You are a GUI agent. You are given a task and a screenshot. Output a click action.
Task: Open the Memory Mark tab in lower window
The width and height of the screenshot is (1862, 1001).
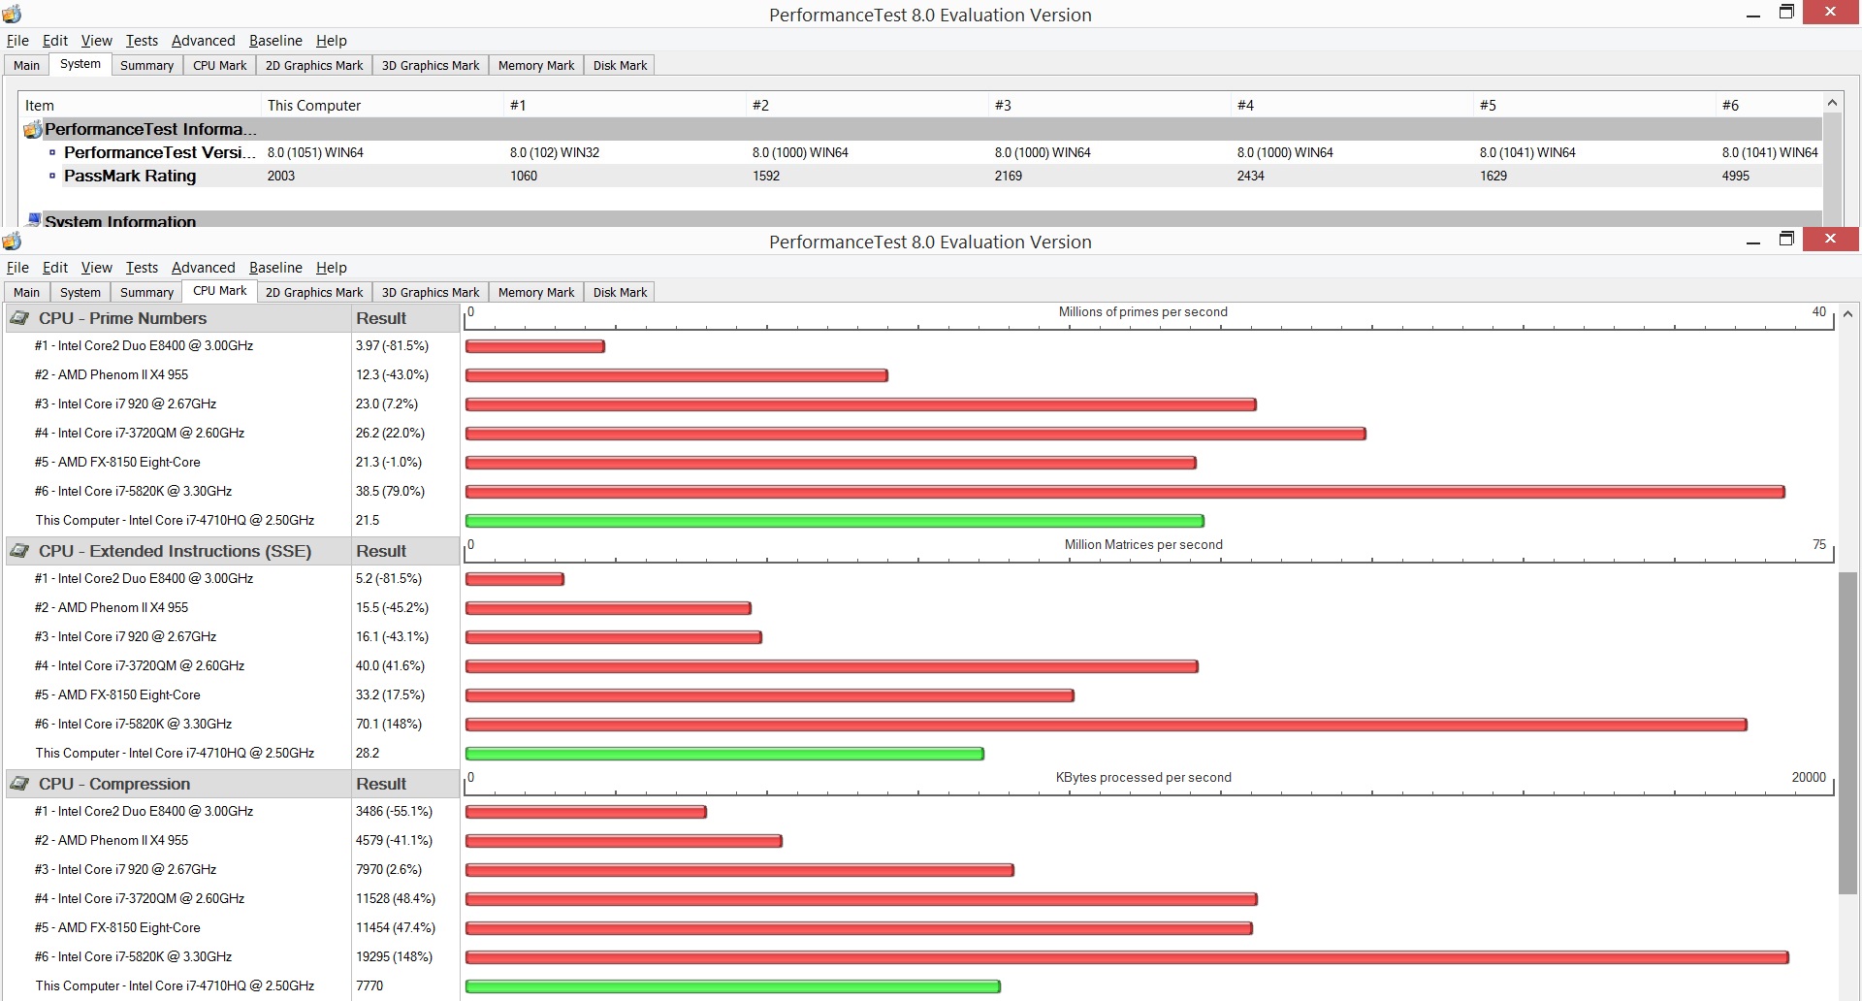536,292
